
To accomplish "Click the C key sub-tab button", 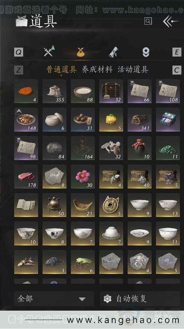I will point(177,70).
